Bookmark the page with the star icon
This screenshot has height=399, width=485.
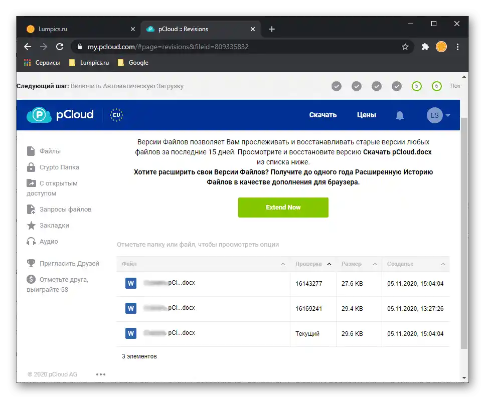click(x=405, y=47)
